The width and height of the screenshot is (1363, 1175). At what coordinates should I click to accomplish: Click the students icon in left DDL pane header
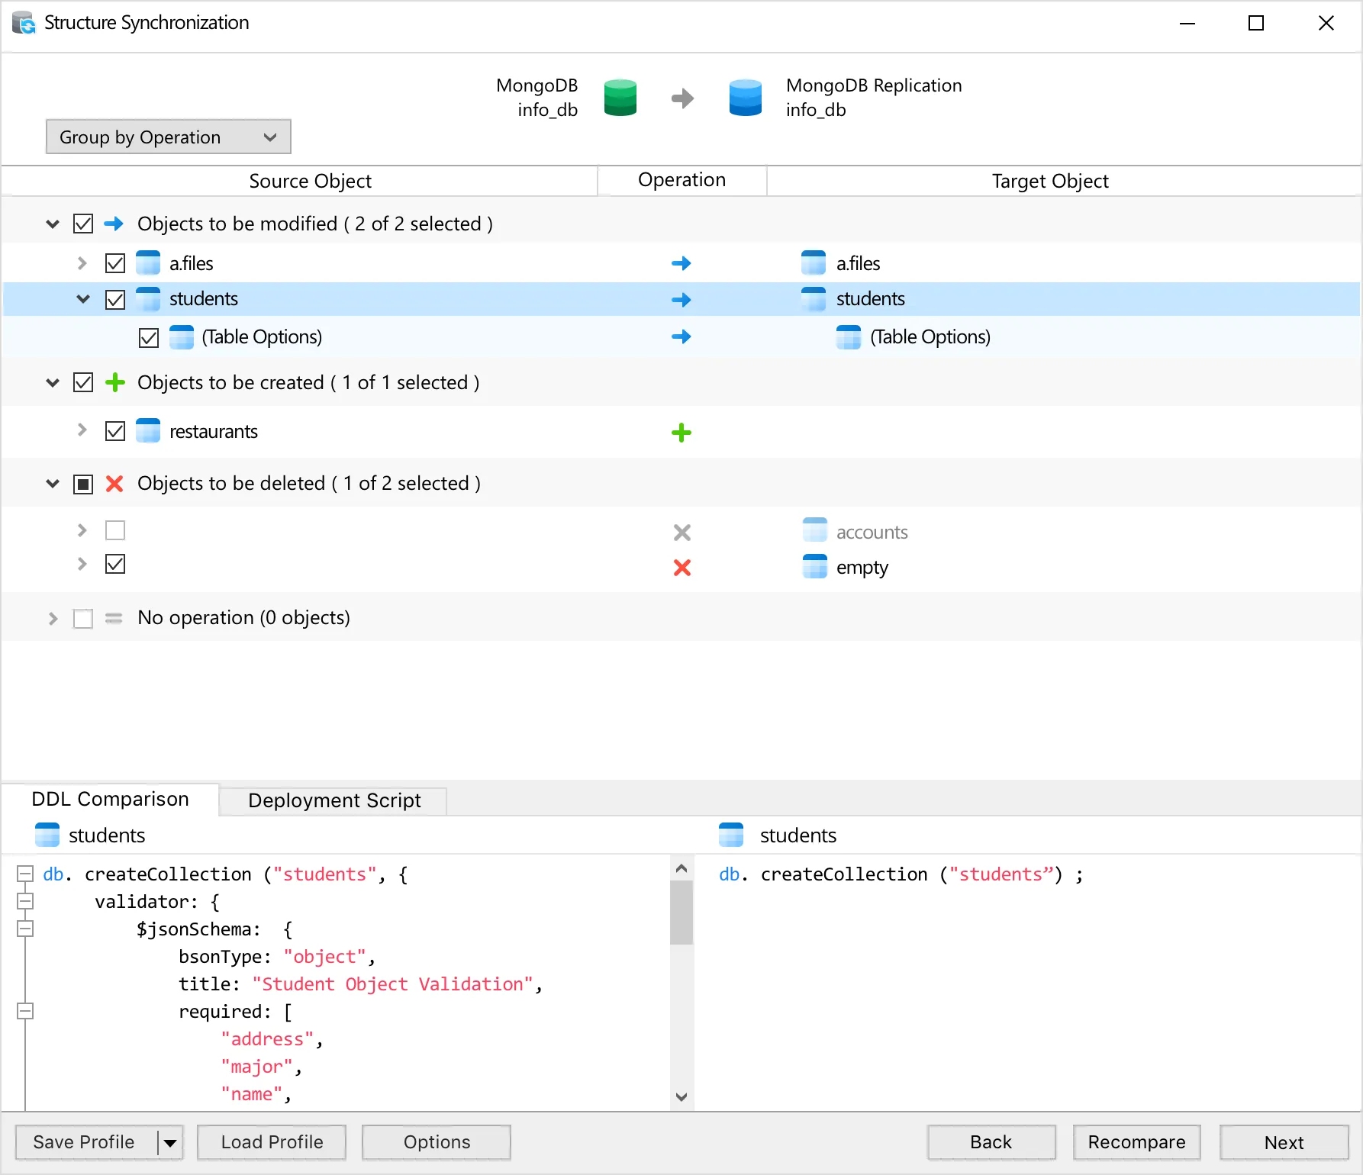[x=47, y=835]
